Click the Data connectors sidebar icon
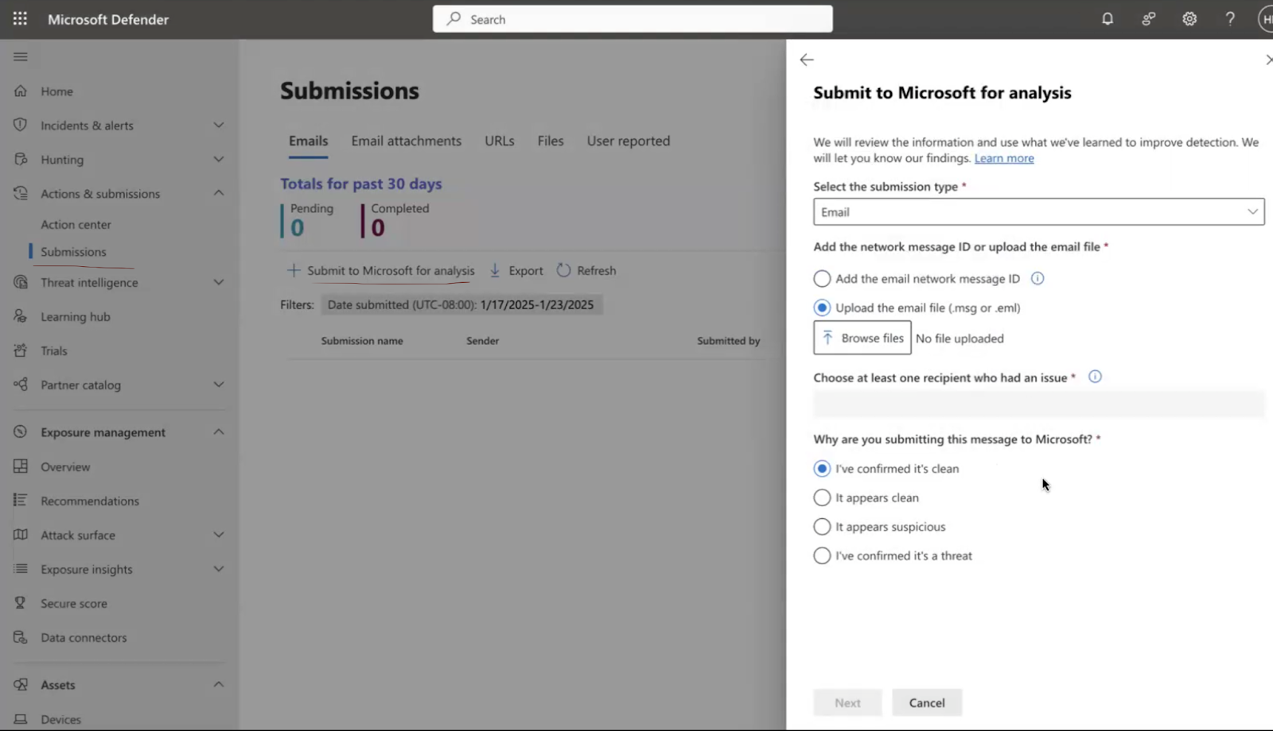This screenshot has width=1273, height=731. pyautogui.click(x=21, y=637)
